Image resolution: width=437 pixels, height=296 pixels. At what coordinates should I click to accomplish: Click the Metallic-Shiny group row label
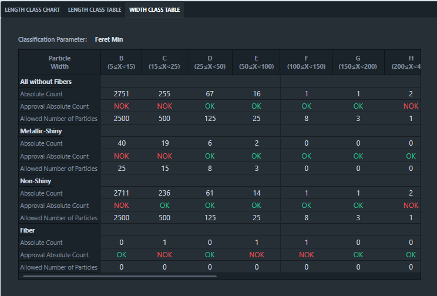point(41,131)
